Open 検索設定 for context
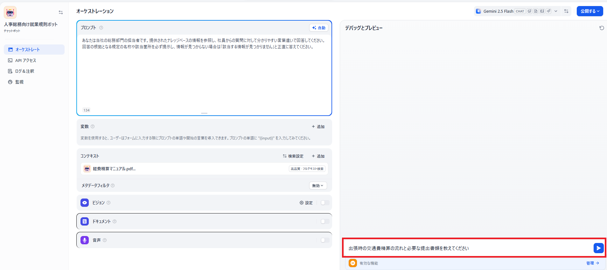 [293, 156]
